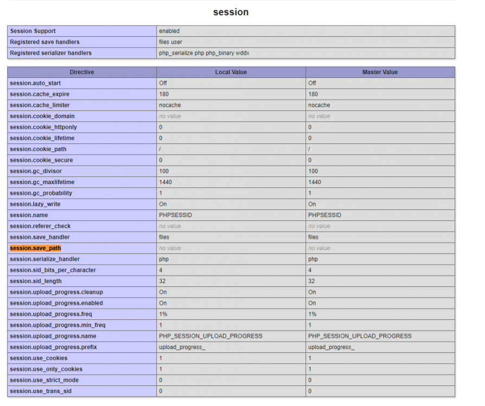Click the session.gc_maxlifetime directive cell

coord(42,182)
